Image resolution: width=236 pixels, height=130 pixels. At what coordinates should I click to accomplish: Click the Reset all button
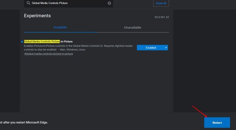[x=161, y=3]
